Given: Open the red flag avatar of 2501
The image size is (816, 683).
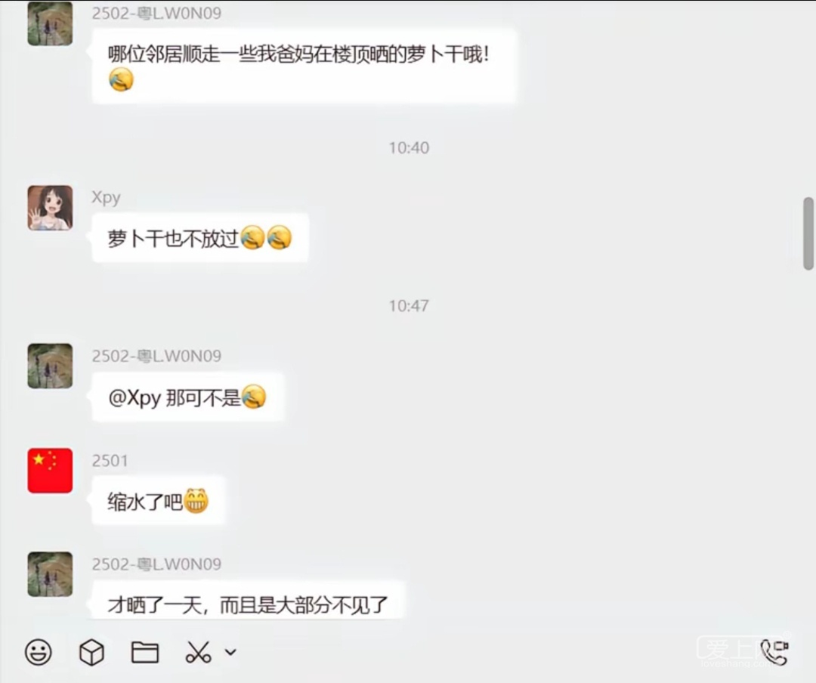Looking at the screenshot, I should pyautogui.click(x=50, y=471).
